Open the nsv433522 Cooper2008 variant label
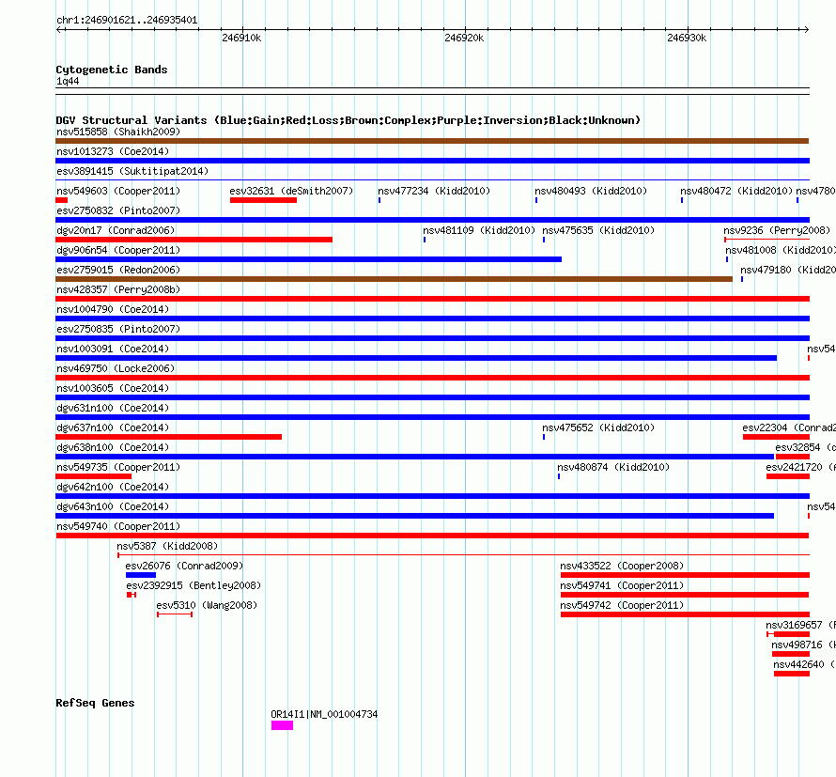Screen dimensions: 836x777 pos(622,566)
